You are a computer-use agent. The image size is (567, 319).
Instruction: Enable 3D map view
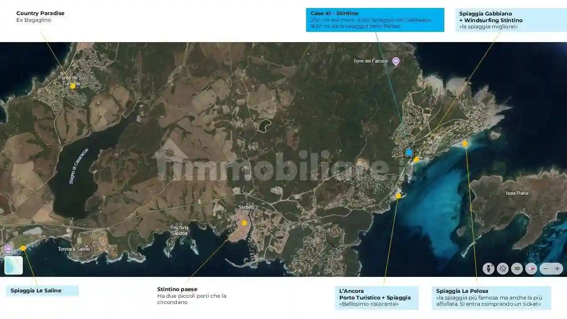[517, 268]
